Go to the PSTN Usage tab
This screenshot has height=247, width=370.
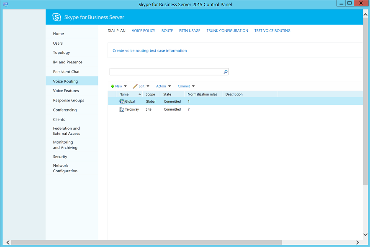(190, 31)
